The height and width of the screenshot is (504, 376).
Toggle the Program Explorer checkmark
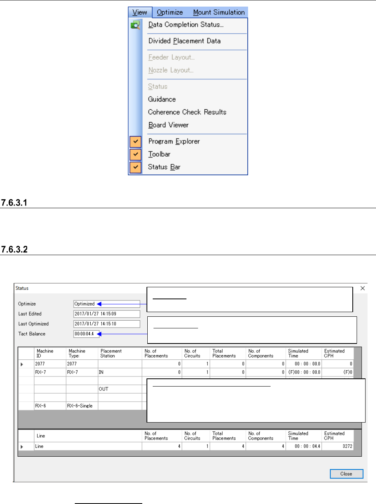tap(135, 142)
